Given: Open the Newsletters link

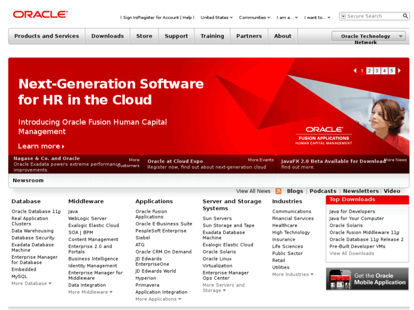Looking at the screenshot, I should 360,191.
